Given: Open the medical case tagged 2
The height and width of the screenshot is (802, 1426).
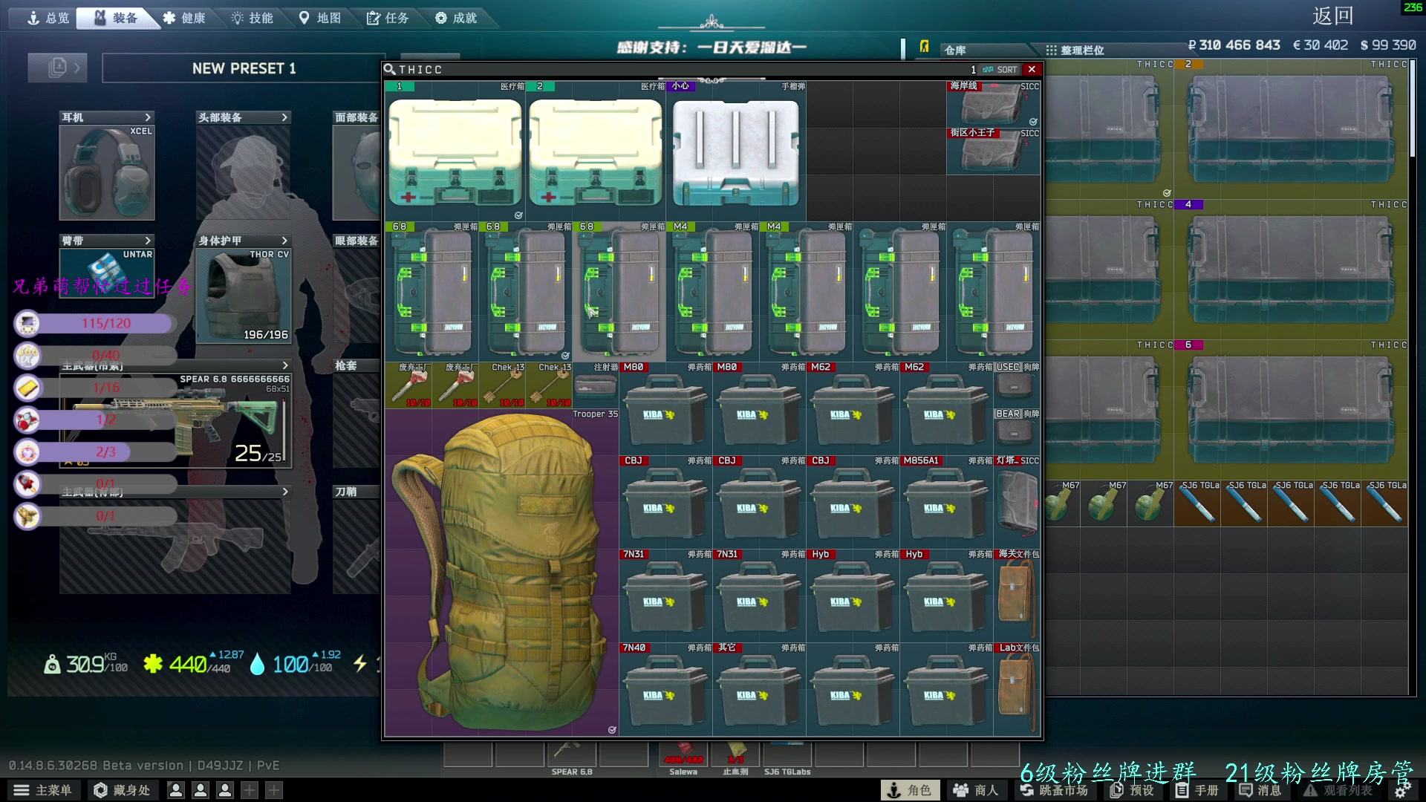Looking at the screenshot, I should [x=595, y=151].
